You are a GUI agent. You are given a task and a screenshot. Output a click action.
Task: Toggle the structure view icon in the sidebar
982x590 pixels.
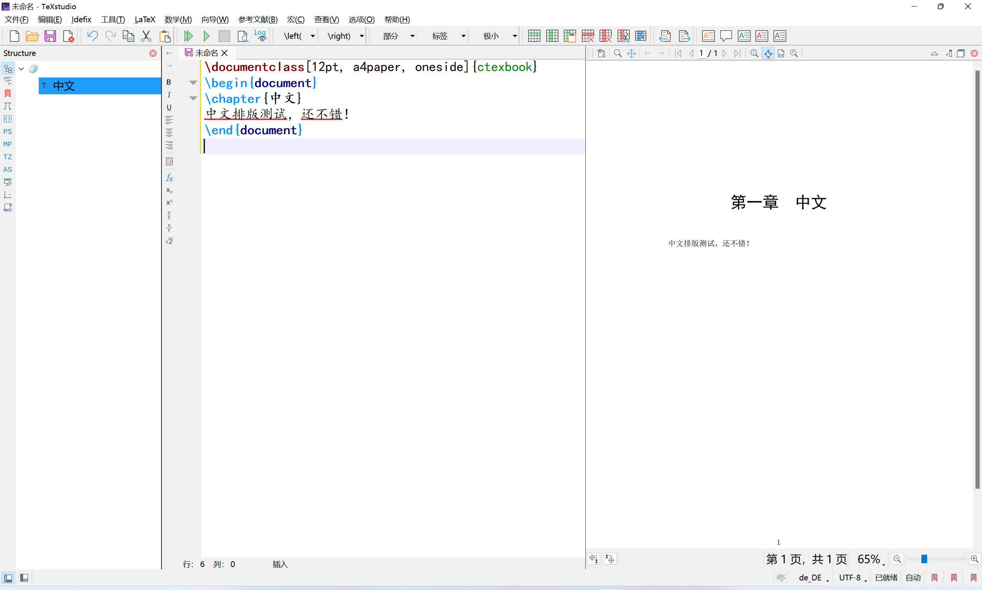(x=8, y=69)
